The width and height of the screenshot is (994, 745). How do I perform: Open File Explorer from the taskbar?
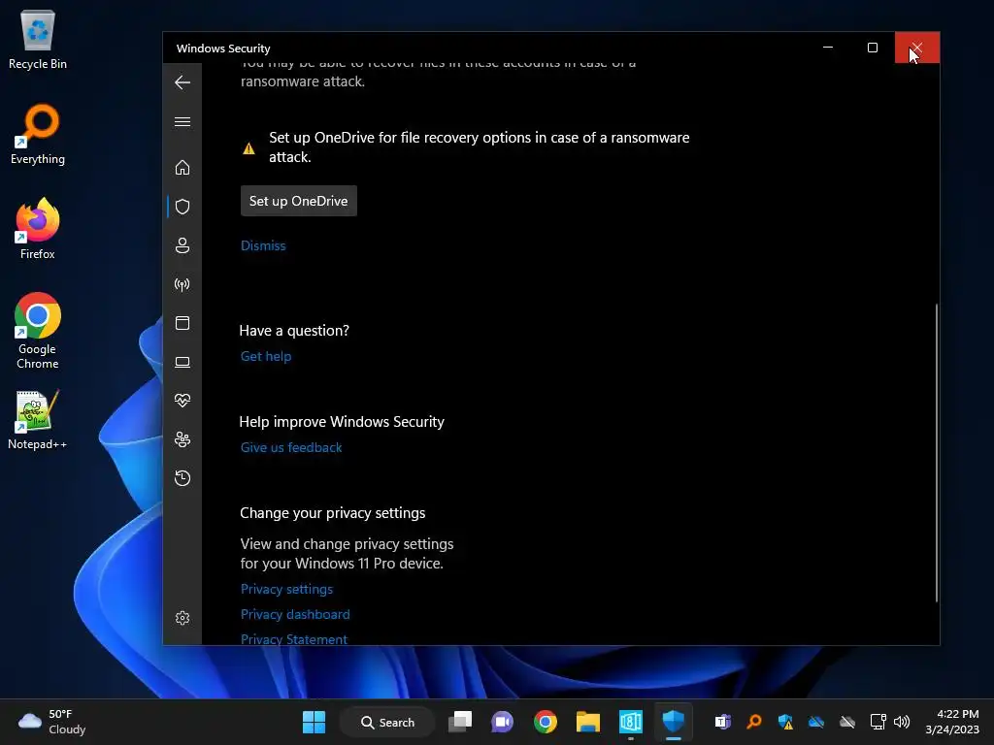[587, 722]
